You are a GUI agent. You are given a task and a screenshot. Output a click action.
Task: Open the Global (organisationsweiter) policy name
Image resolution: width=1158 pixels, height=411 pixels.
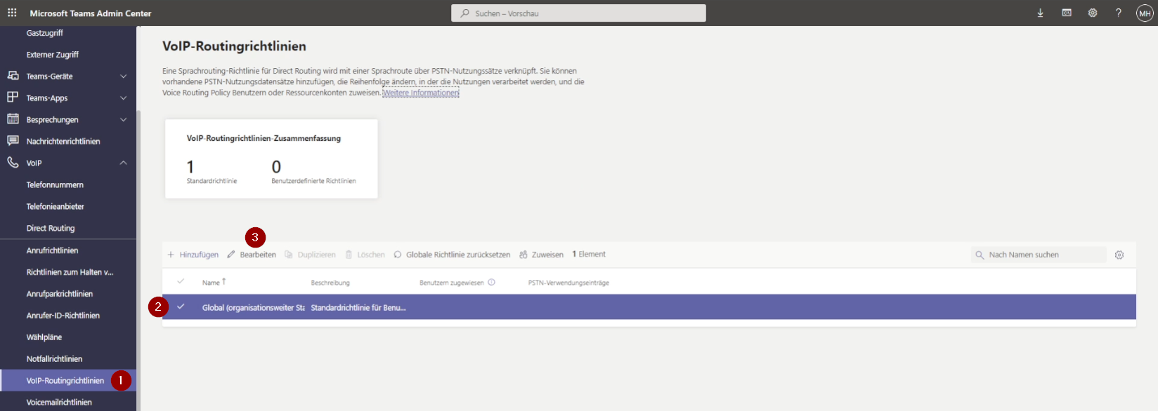click(x=254, y=308)
